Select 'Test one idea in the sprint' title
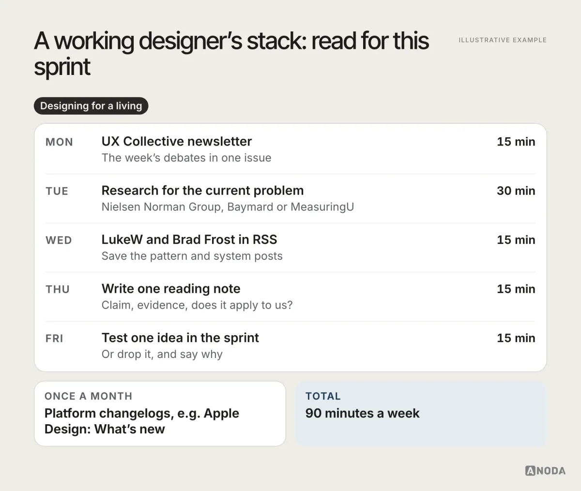This screenshot has width=581, height=491. pos(180,338)
